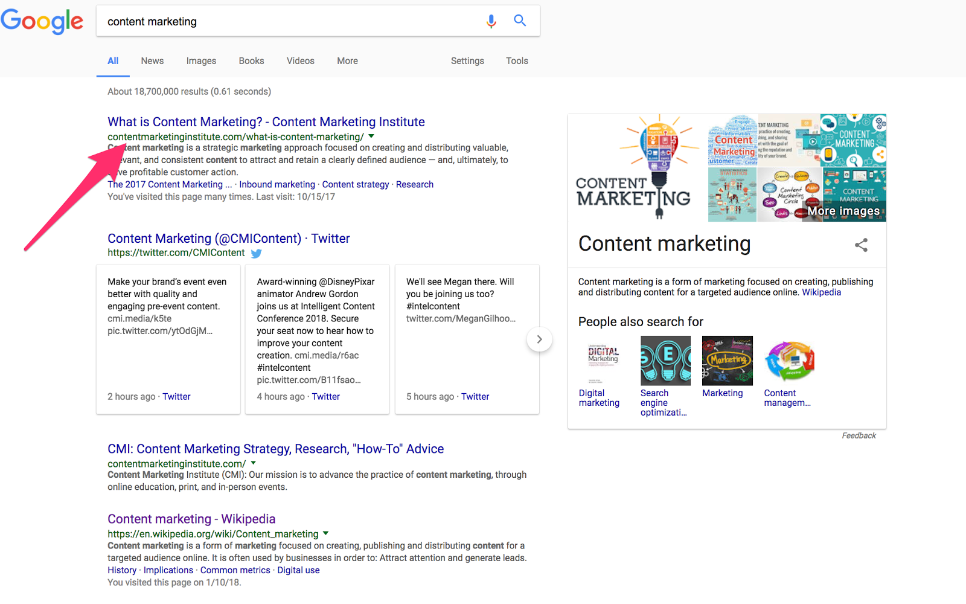The width and height of the screenshot is (966, 604).
Task: Open Content Marketing (@CMIContent) Twitter result
Action: (x=229, y=239)
